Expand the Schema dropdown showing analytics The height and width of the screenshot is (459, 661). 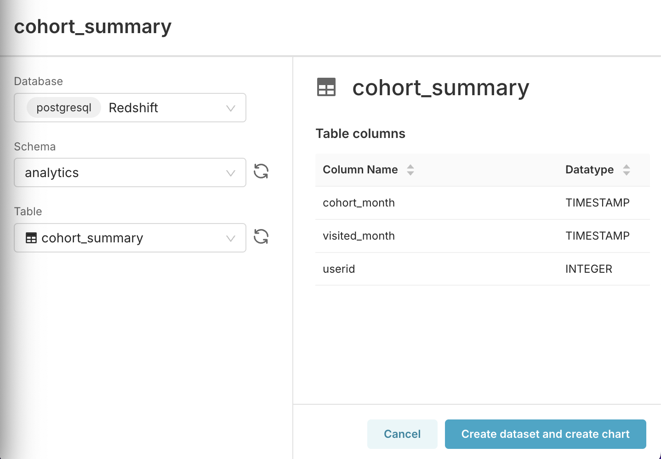click(231, 173)
